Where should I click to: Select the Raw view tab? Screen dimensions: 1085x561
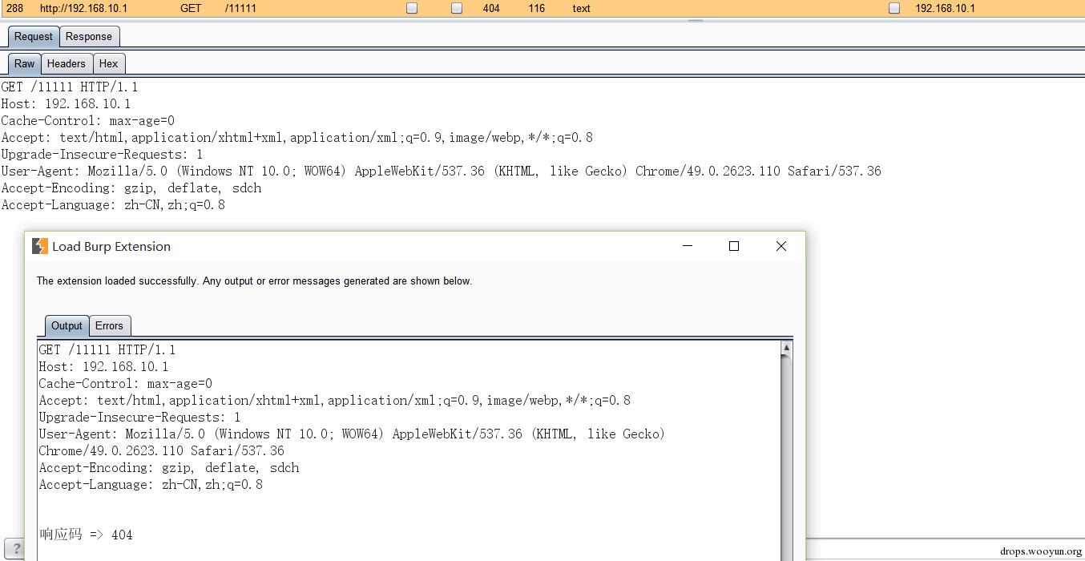[25, 63]
